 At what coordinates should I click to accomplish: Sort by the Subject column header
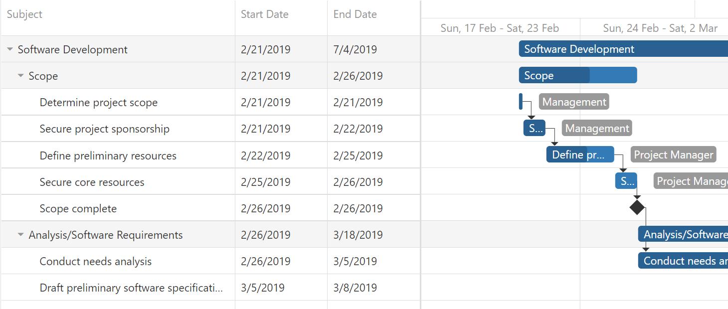tap(25, 14)
